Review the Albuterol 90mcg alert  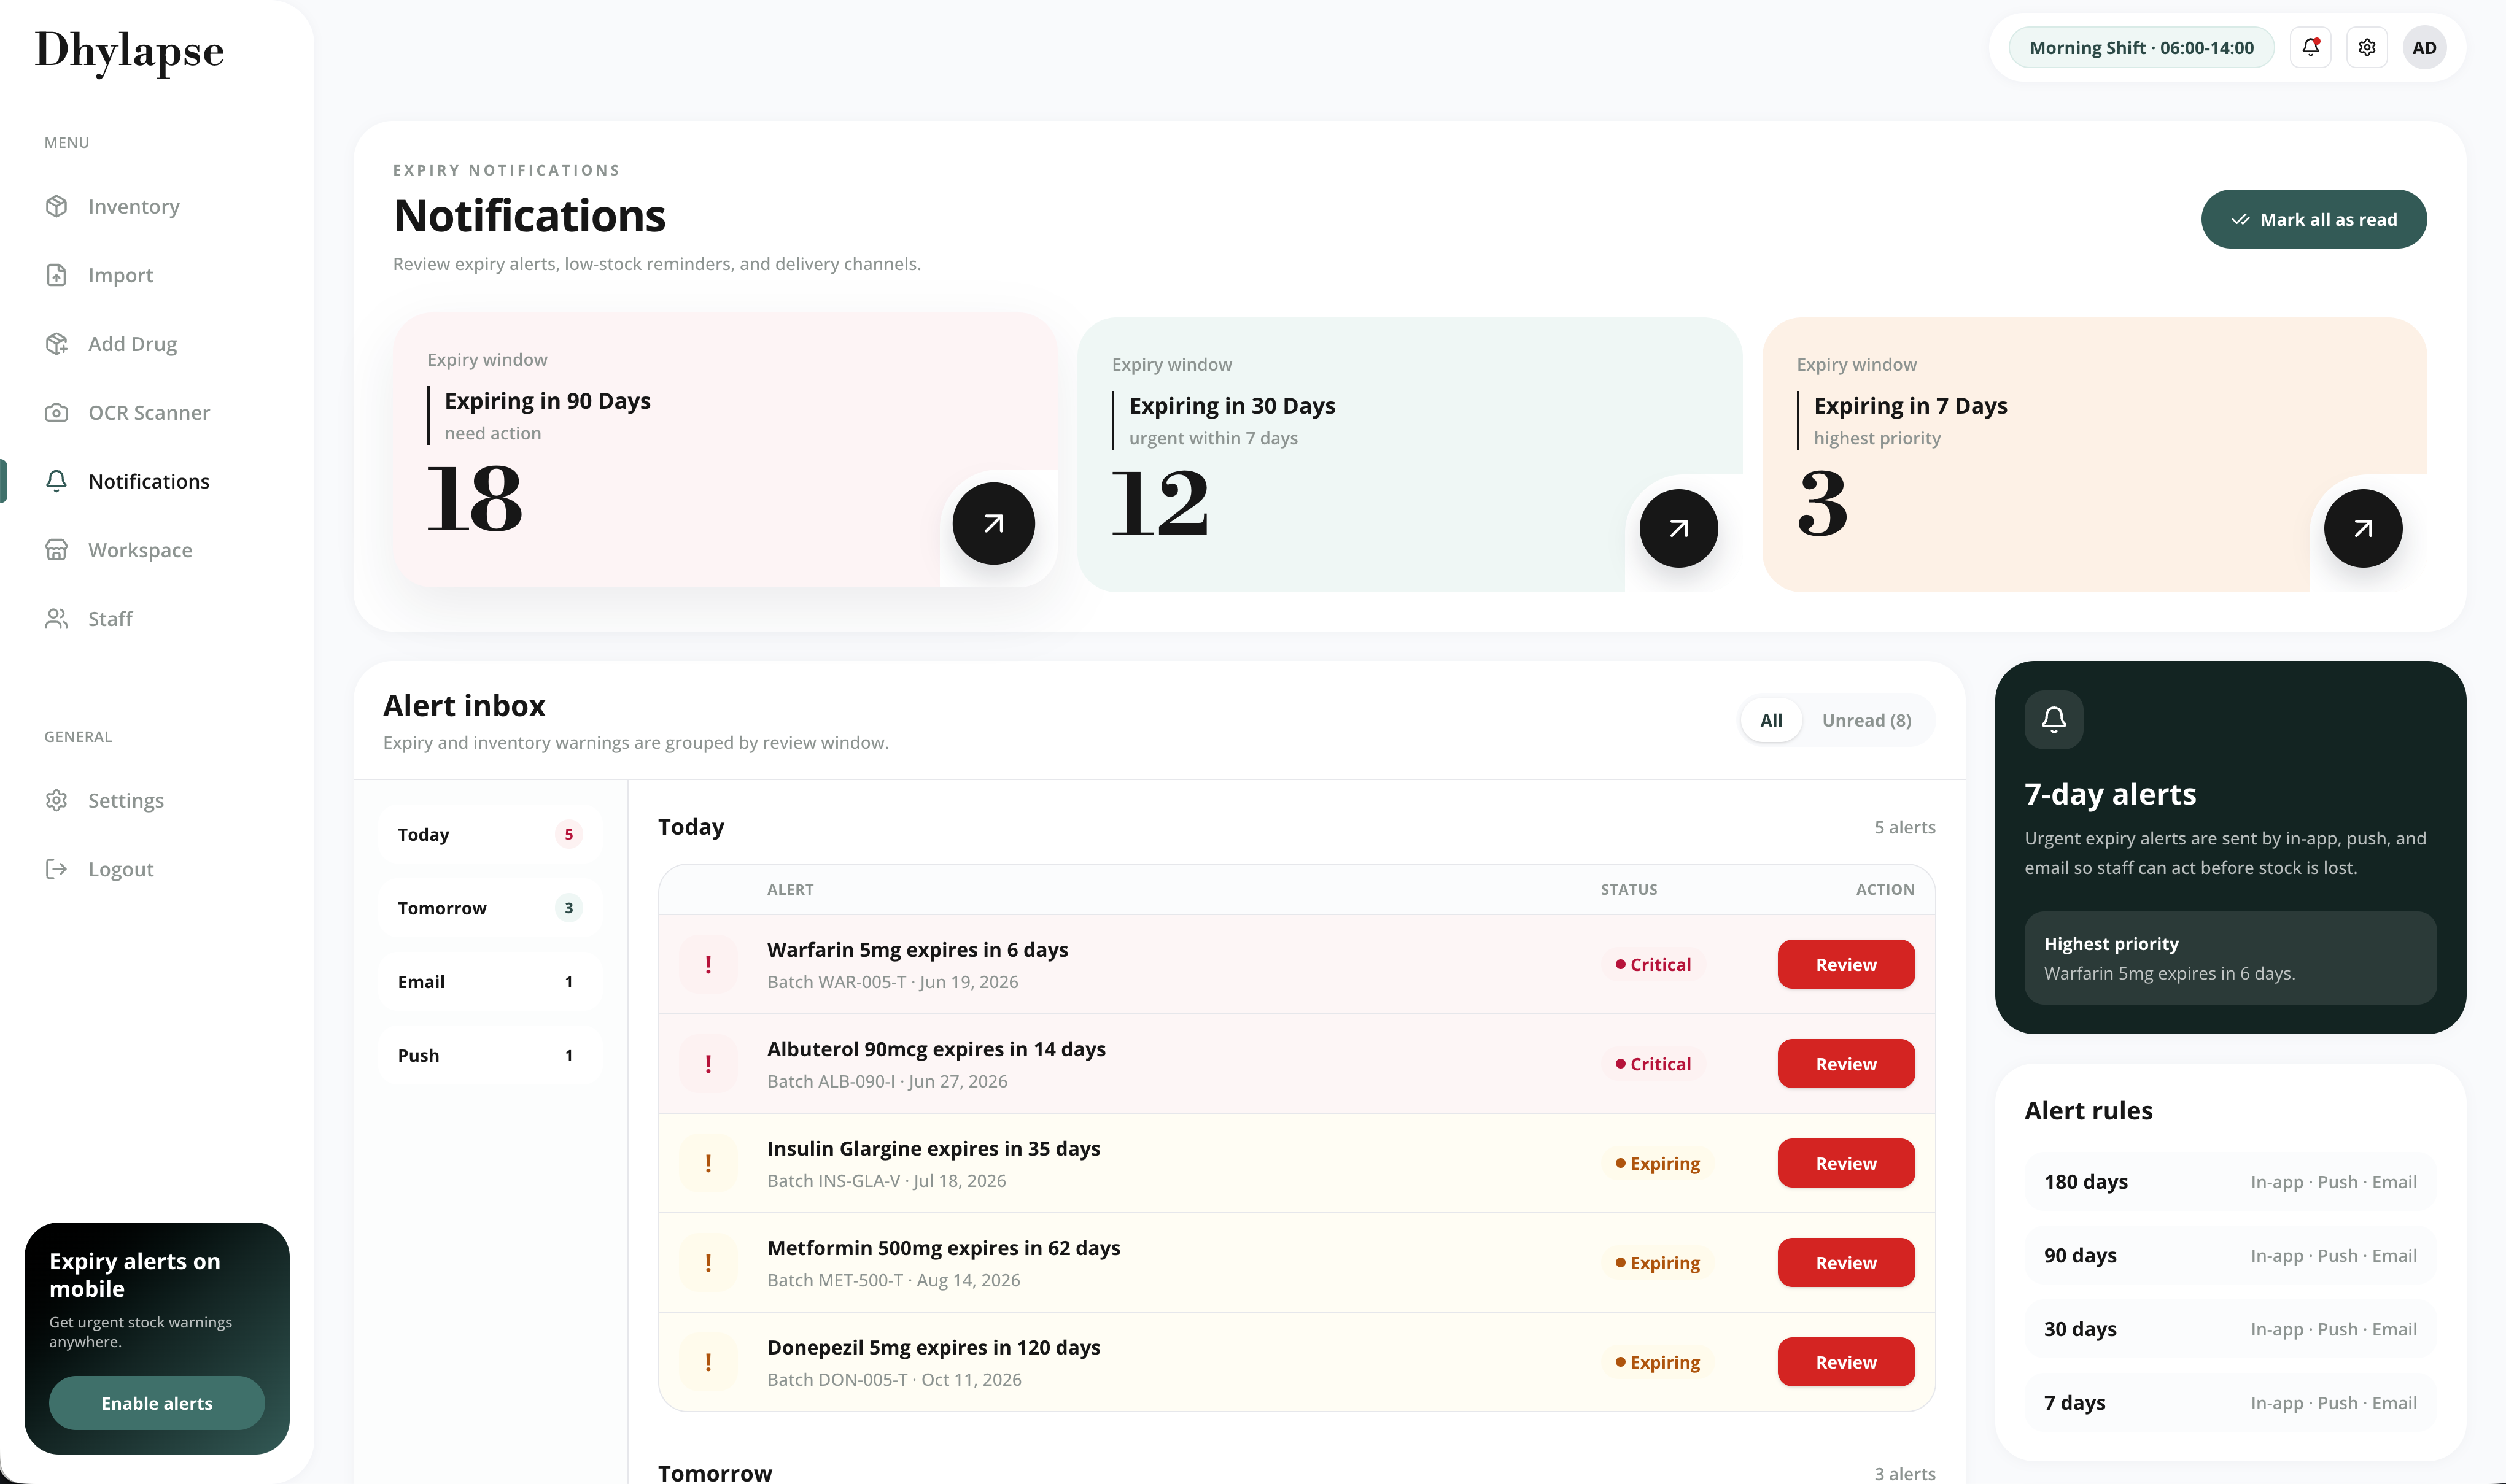1846,1064
